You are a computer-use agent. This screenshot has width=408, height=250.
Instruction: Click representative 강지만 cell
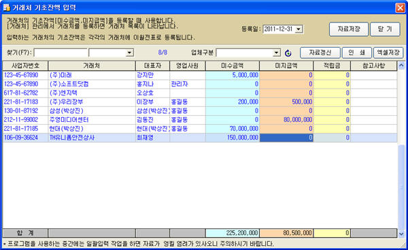click(x=152, y=76)
